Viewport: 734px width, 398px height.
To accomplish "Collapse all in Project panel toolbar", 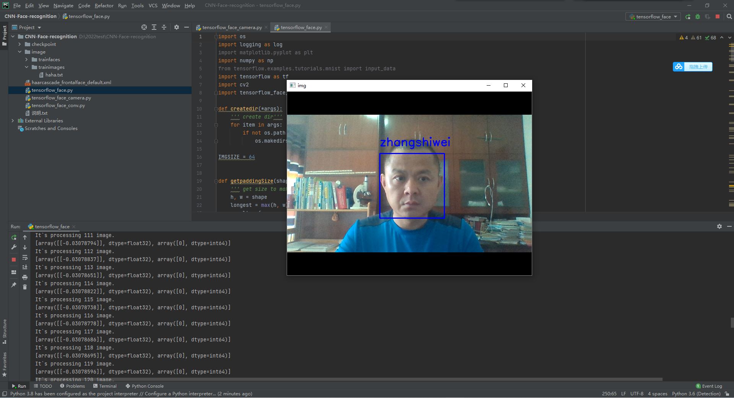I will click(164, 27).
